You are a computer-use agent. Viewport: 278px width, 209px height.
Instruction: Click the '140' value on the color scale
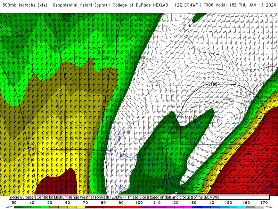(x=211, y=203)
